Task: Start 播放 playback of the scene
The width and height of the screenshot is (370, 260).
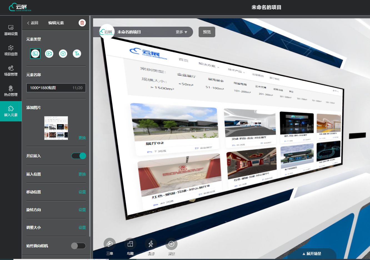Action: coord(171,244)
